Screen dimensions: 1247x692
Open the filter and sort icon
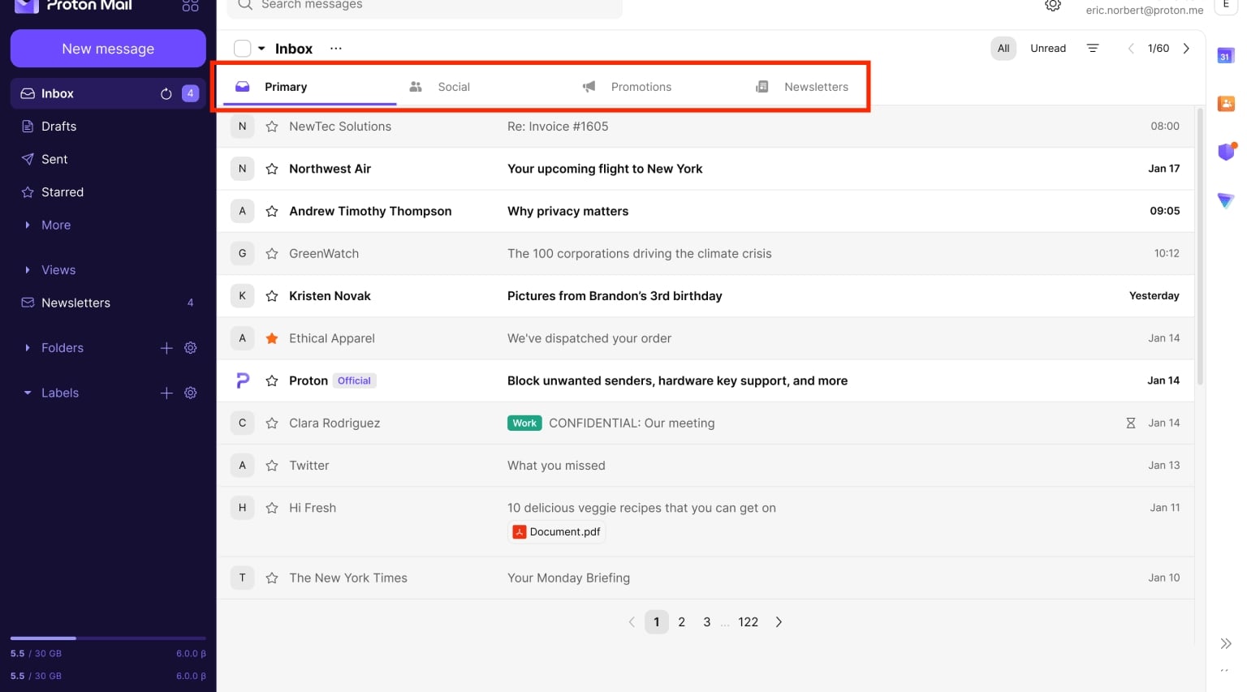coord(1093,49)
